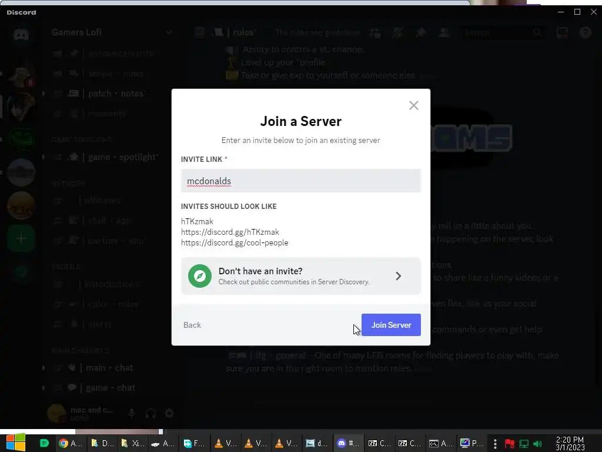Open the taskbar clock showing 2:20 PM
The image size is (602, 452).
[x=570, y=444]
